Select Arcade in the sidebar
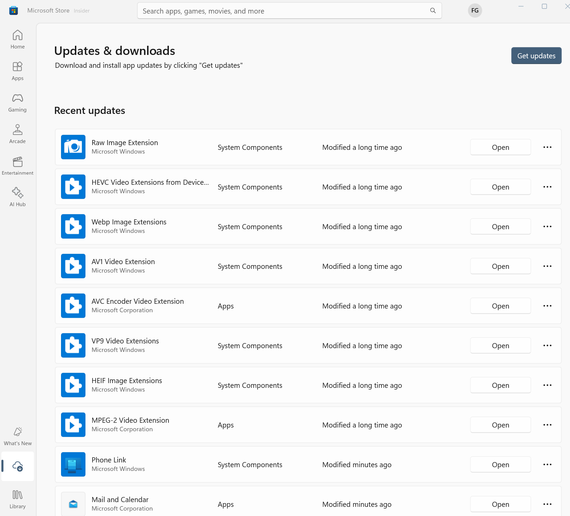 [x=18, y=134]
